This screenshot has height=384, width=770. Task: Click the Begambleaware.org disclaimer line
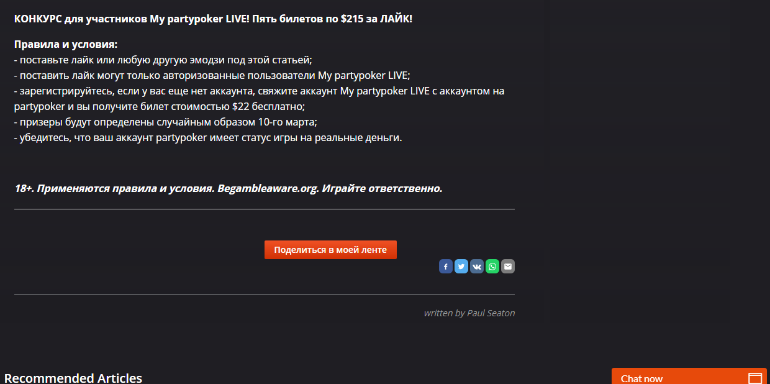tap(229, 188)
